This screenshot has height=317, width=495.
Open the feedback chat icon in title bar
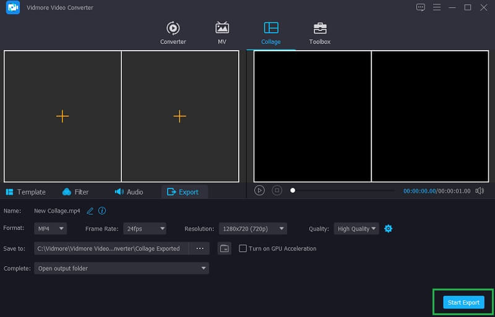(421, 7)
